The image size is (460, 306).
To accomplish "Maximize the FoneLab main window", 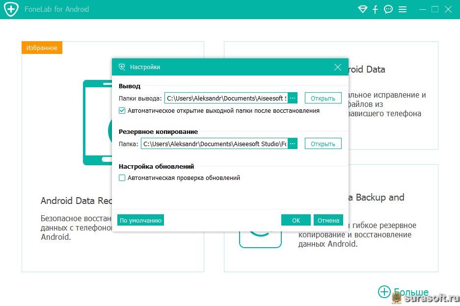I will (435, 9).
